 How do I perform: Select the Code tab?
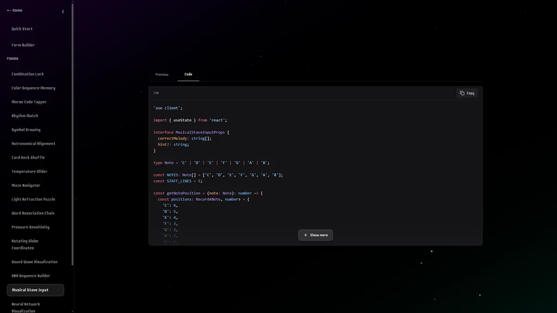click(188, 74)
